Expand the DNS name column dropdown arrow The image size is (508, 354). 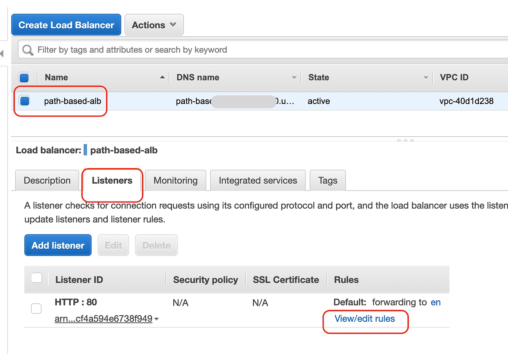point(294,78)
